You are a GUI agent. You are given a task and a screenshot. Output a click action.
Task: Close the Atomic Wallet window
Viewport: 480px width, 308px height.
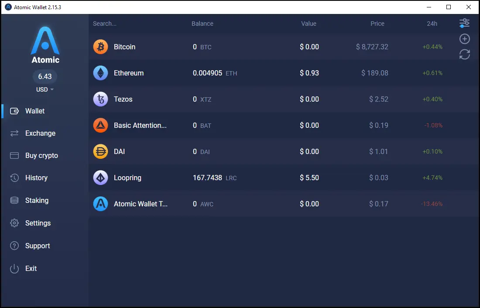pos(468,7)
